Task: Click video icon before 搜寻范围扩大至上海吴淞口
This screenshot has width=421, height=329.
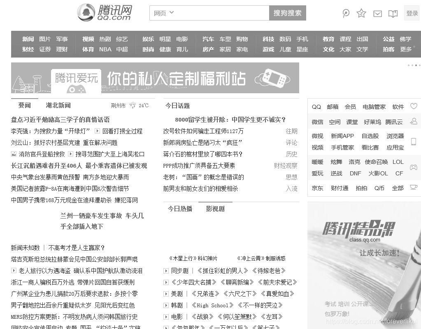Action: coord(71,154)
